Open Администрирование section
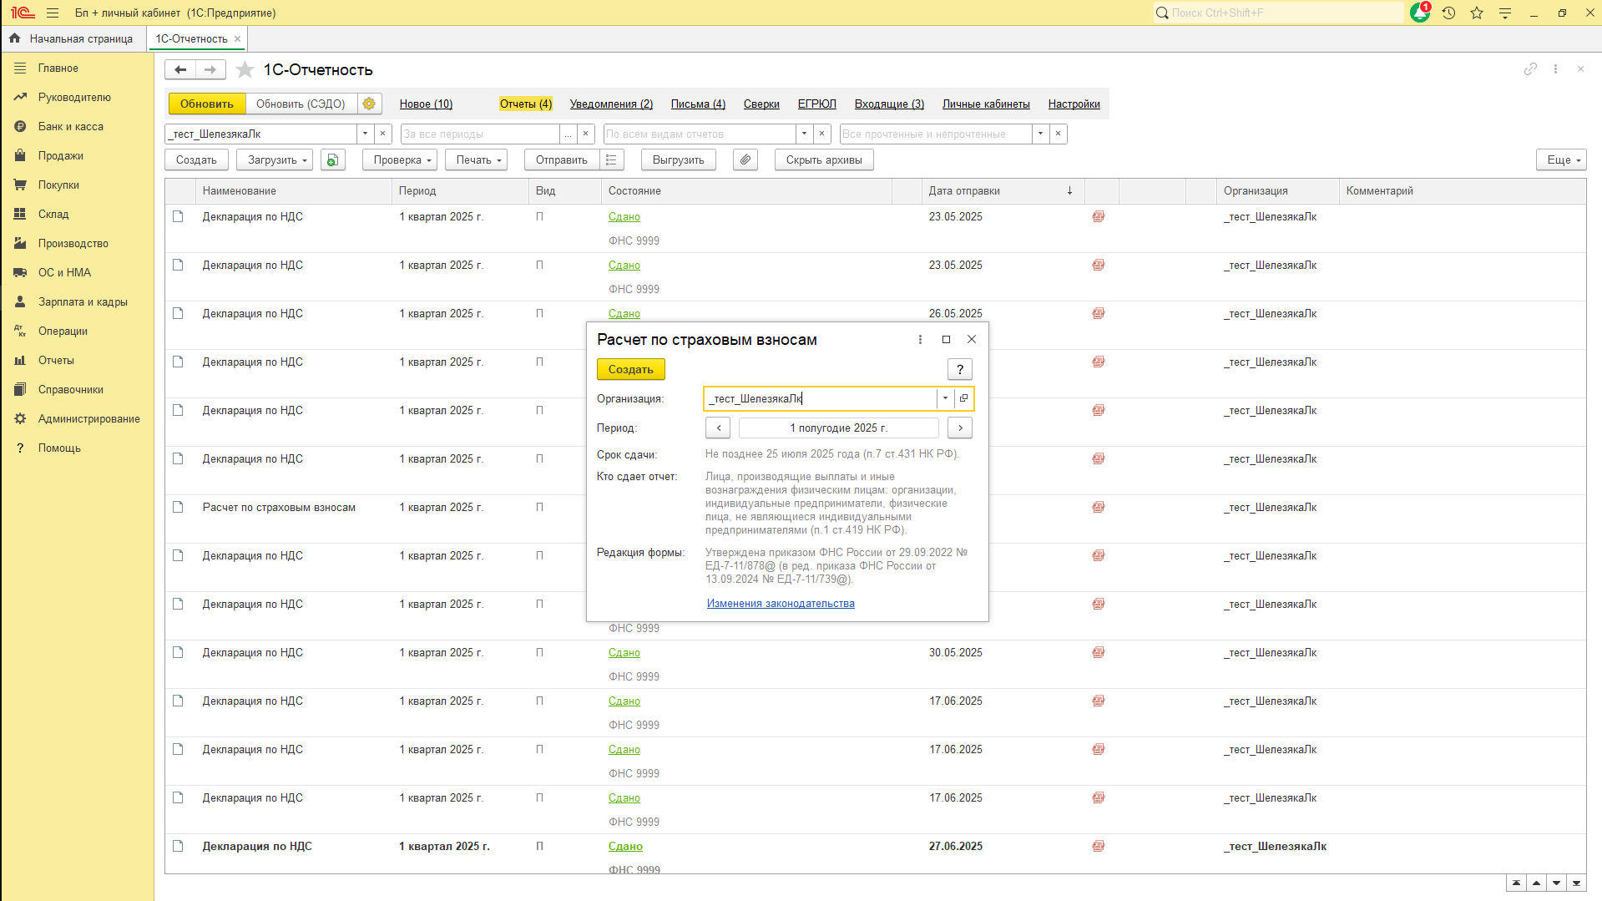Image resolution: width=1602 pixels, height=901 pixels. [x=88, y=418]
